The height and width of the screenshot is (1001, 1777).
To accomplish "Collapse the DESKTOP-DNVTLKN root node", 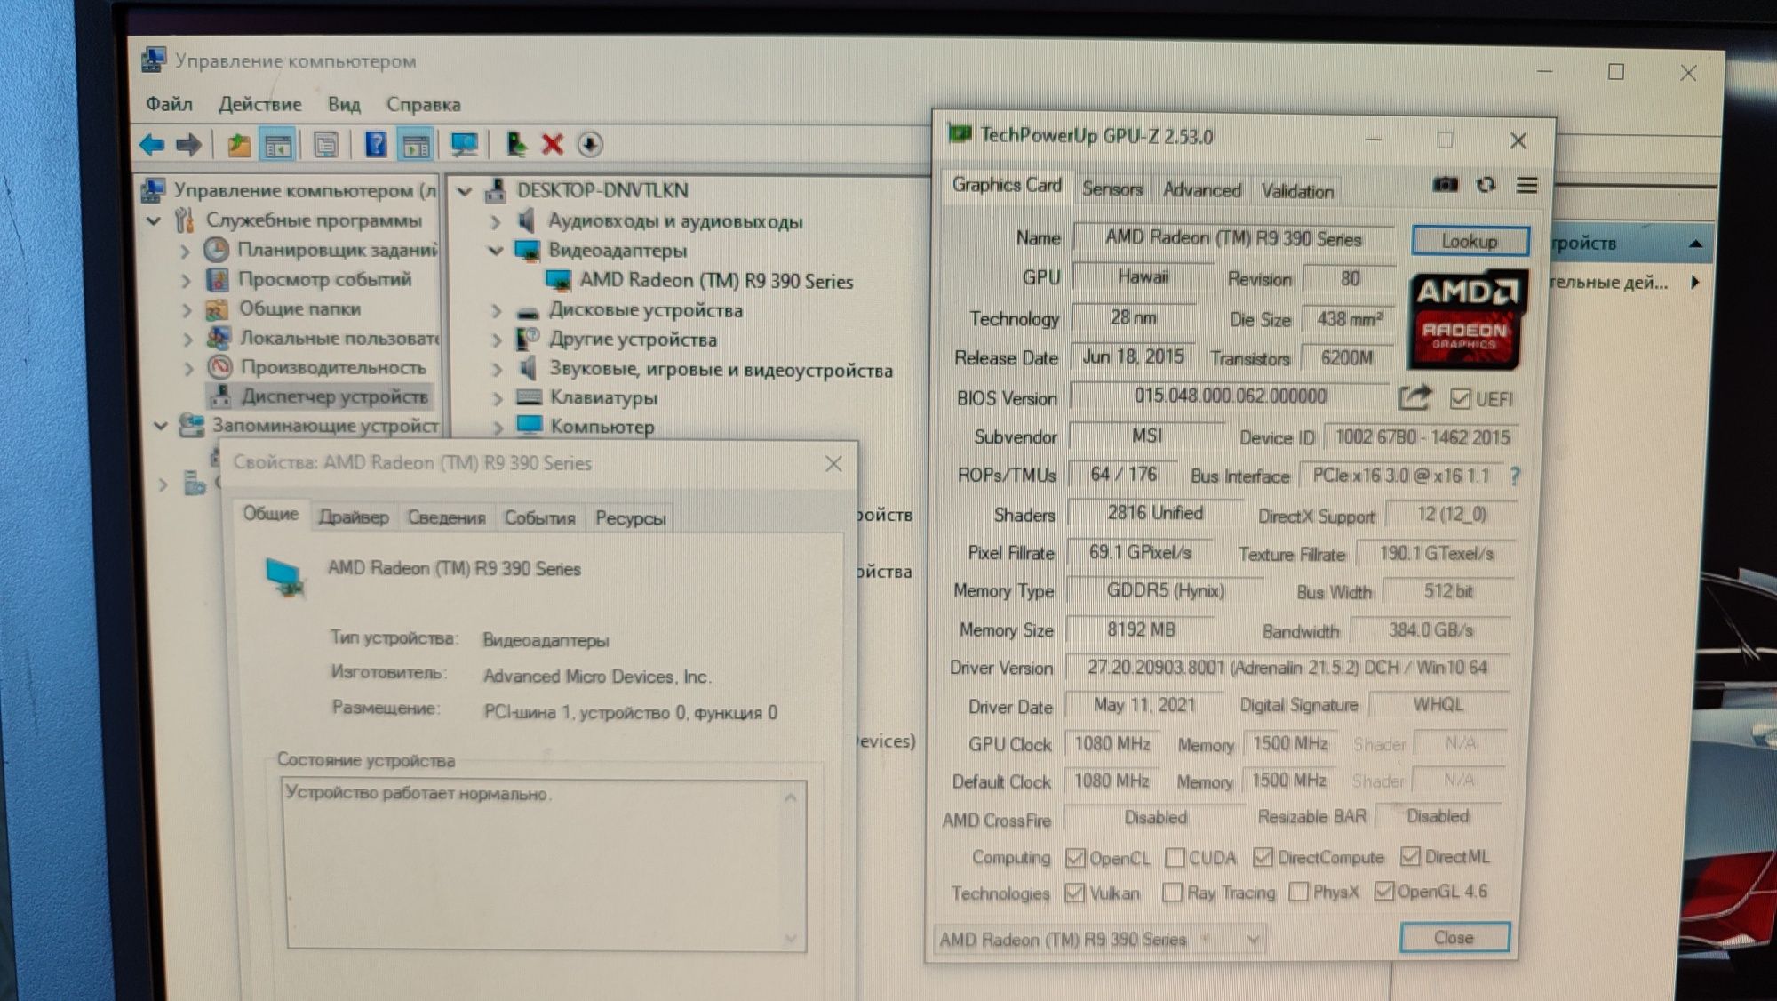I will pos(464,191).
